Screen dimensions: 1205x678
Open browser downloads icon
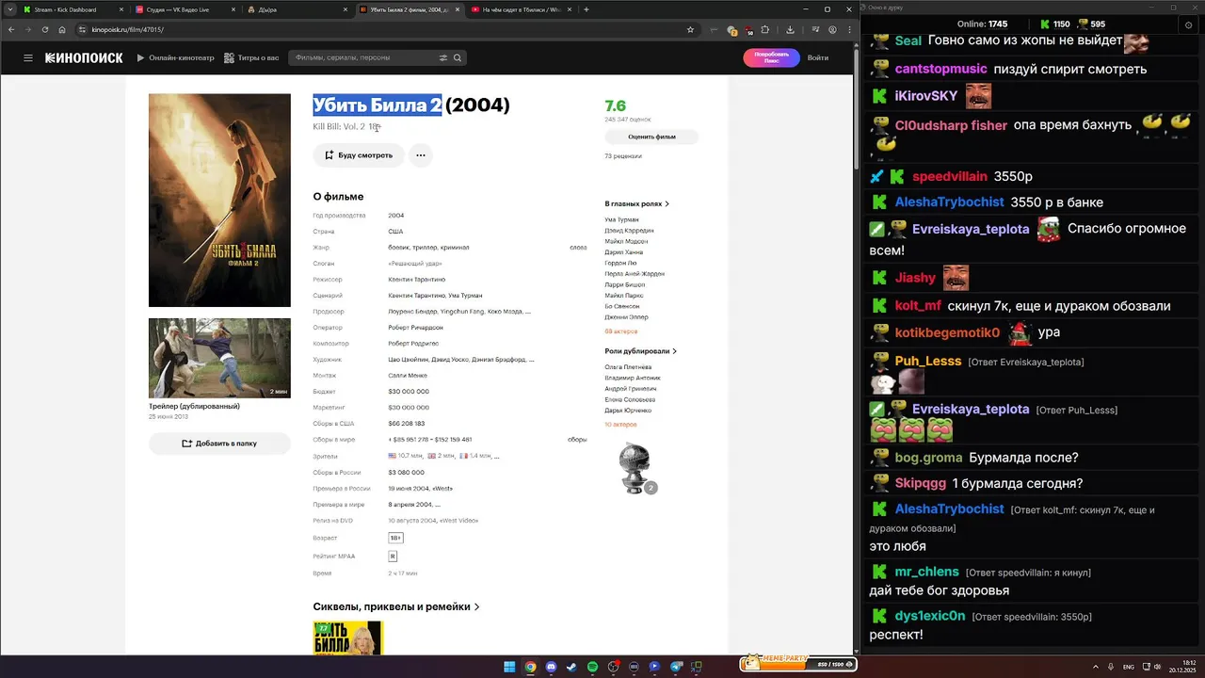point(790,29)
